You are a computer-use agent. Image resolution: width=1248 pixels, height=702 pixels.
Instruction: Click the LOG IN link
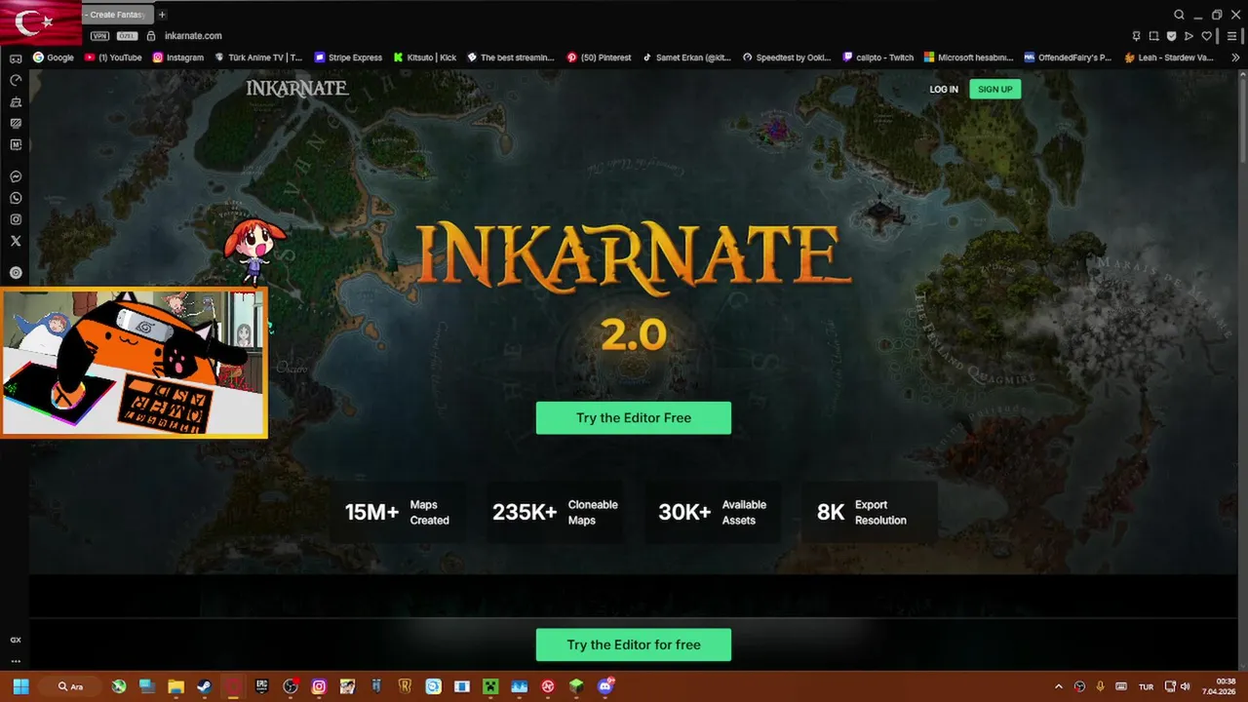[944, 89]
